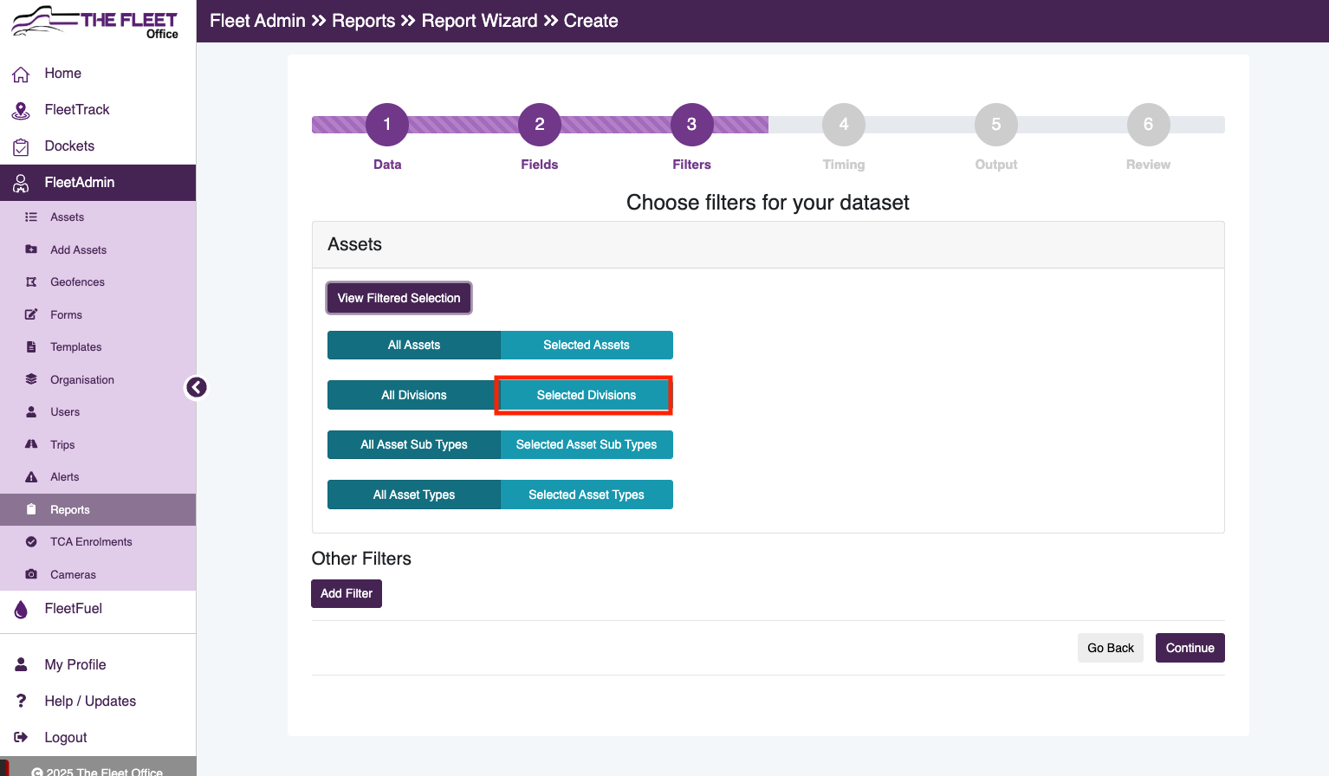Image resolution: width=1329 pixels, height=776 pixels.
Task: Select All Asset Sub Types option
Action: [x=414, y=444]
